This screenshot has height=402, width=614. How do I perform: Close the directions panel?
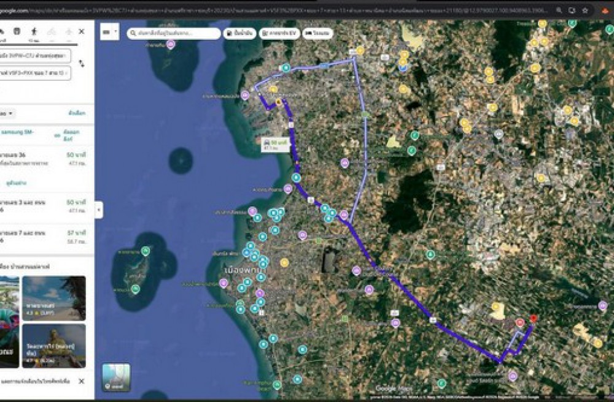tap(82, 31)
